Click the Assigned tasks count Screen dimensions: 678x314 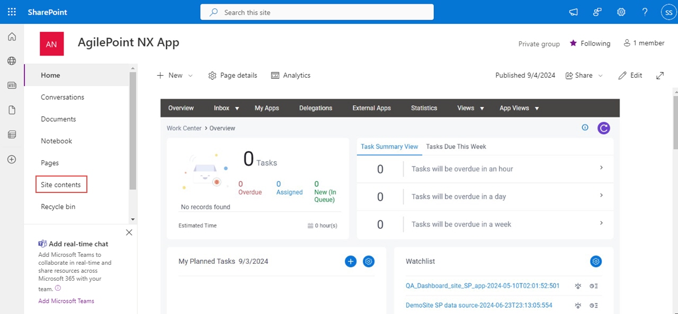[279, 184]
